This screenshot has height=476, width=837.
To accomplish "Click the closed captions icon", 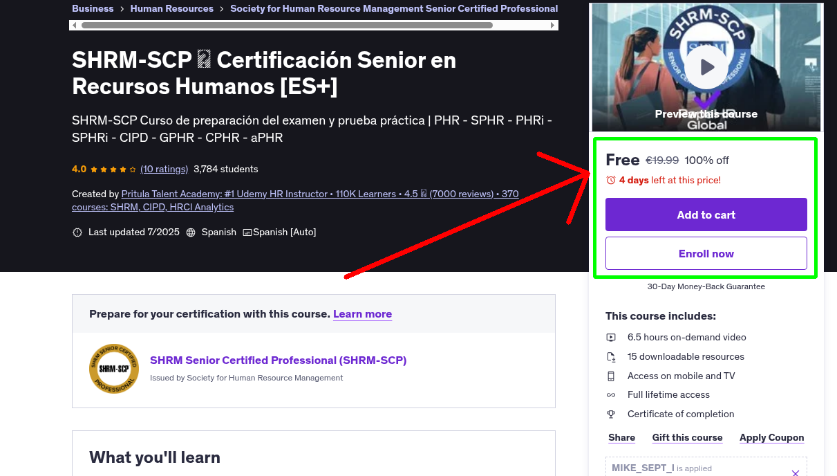I will 247,232.
